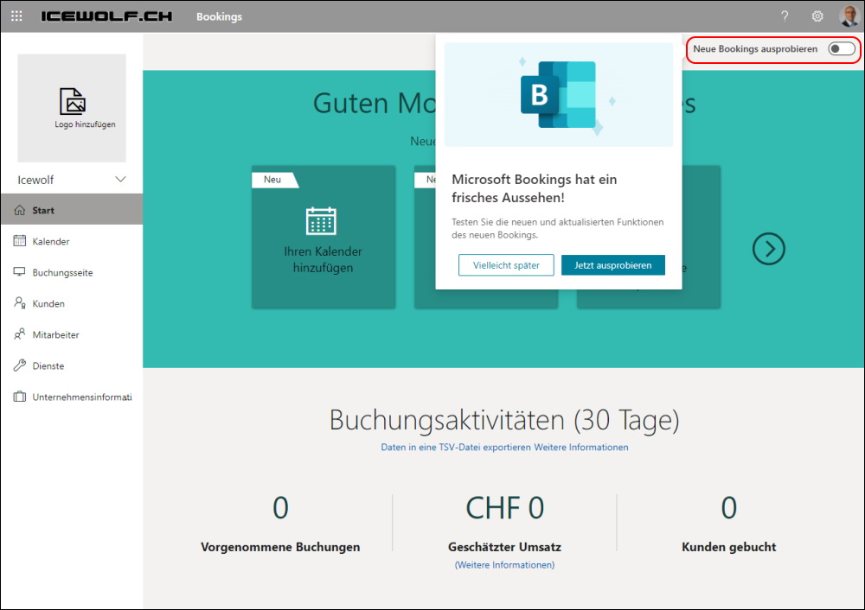Click Daten in eine TSV-Datei exportieren link
The image size is (865, 610).
[456, 448]
